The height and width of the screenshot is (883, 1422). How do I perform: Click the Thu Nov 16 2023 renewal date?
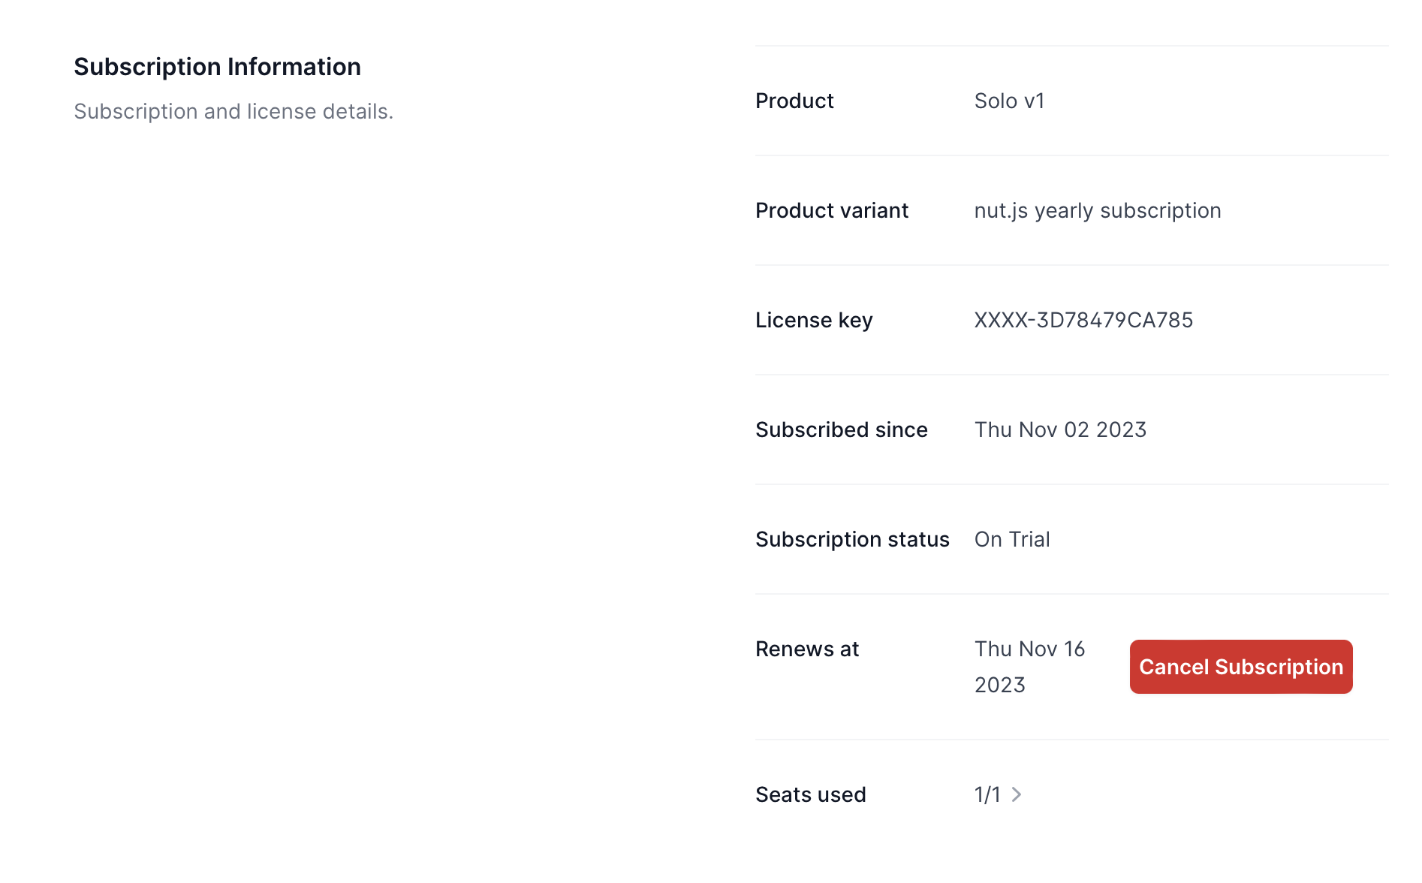1029,667
